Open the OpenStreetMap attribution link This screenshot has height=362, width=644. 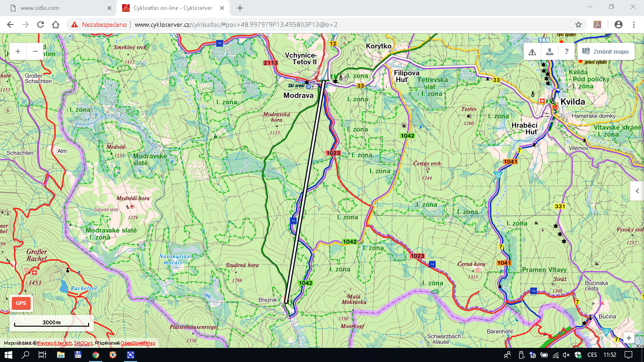point(138,343)
